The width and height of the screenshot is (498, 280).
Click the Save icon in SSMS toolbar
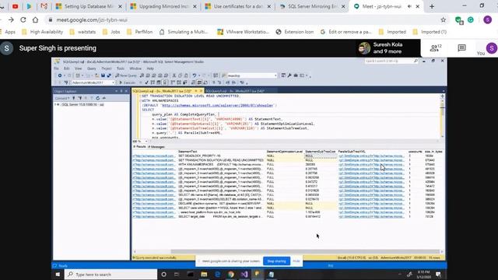[x=103, y=75]
